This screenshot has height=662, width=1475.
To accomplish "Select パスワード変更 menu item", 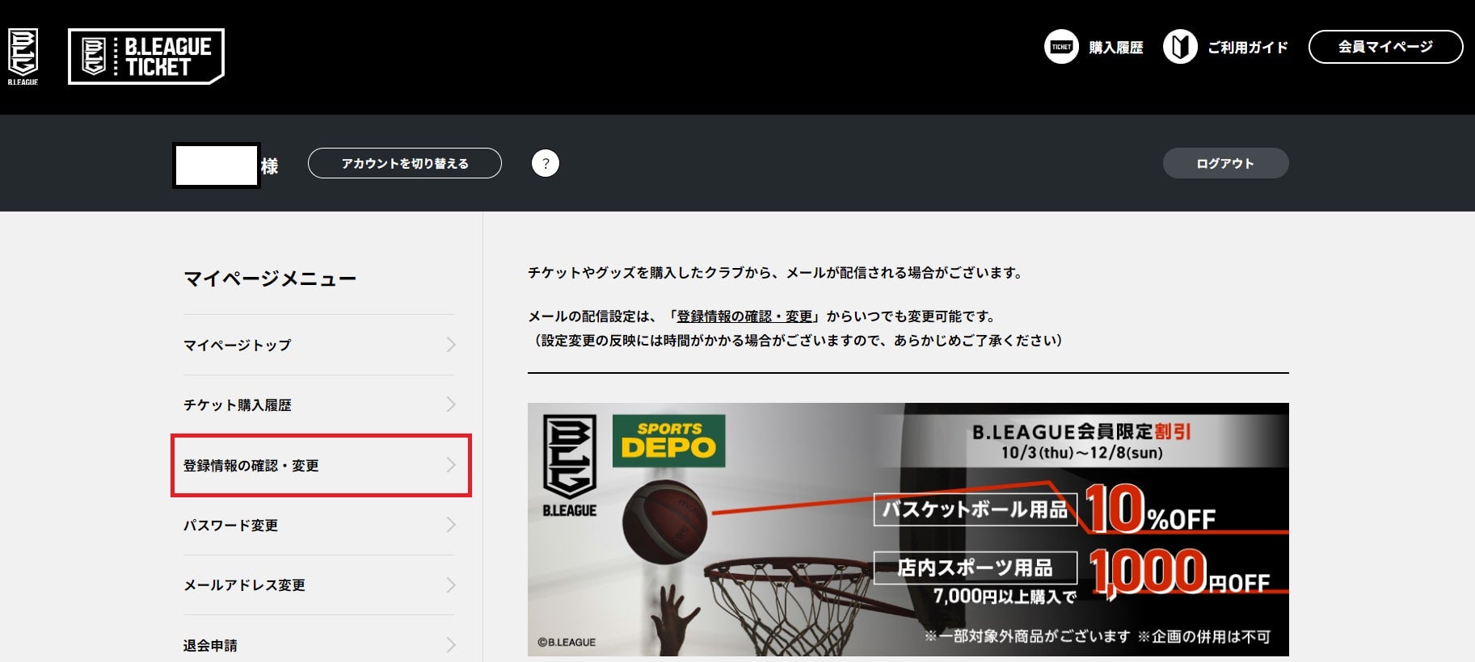I will [x=319, y=525].
